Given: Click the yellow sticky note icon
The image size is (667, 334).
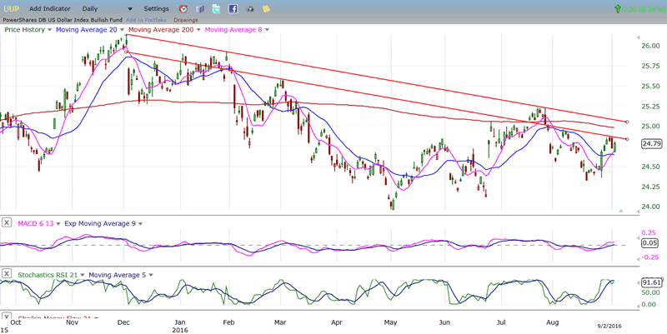Looking at the screenshot, I should click(266, 8).
